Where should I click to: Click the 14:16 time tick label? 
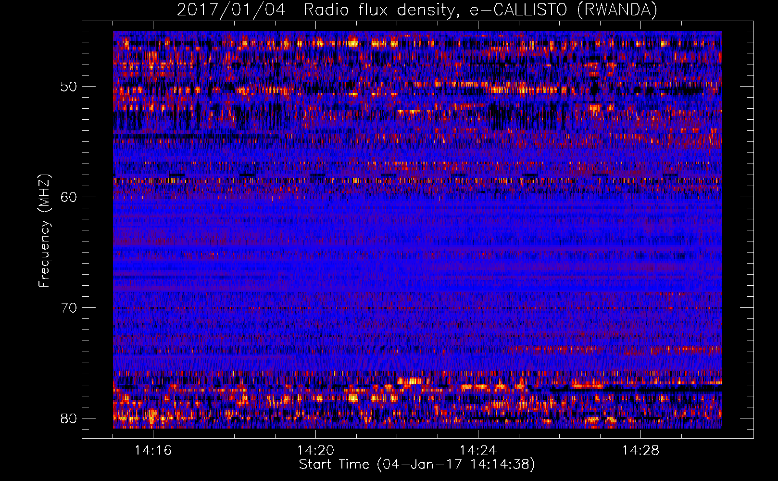153,451
